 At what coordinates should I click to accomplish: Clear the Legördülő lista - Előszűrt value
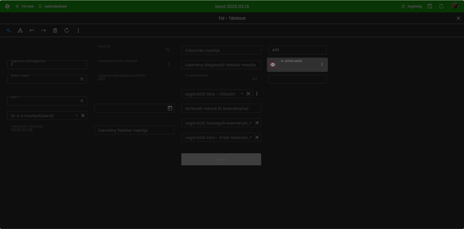pyautogui.click(x=248, y=94)
